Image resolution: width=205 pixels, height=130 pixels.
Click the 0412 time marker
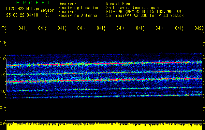[x=42, y=28]
